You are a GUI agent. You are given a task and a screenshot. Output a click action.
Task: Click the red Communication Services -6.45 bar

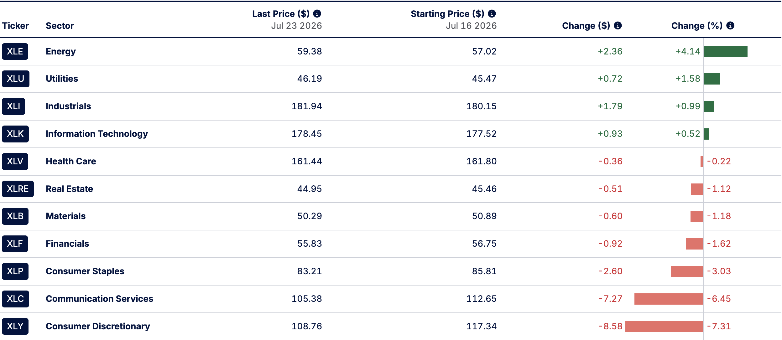(669, 299)
